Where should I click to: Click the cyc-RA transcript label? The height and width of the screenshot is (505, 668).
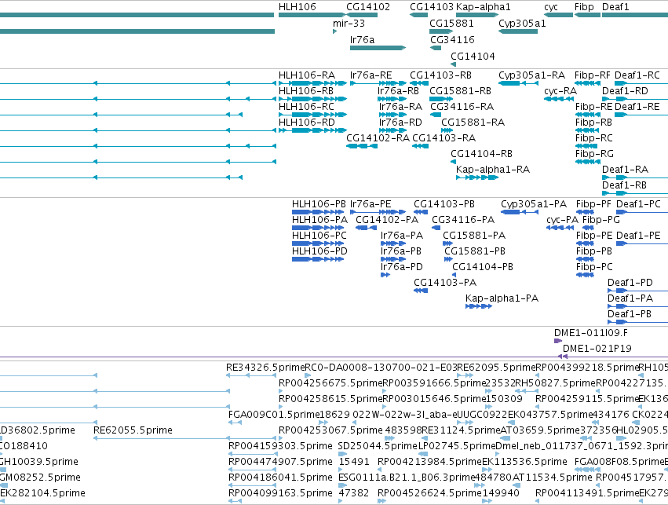[560, 91]
